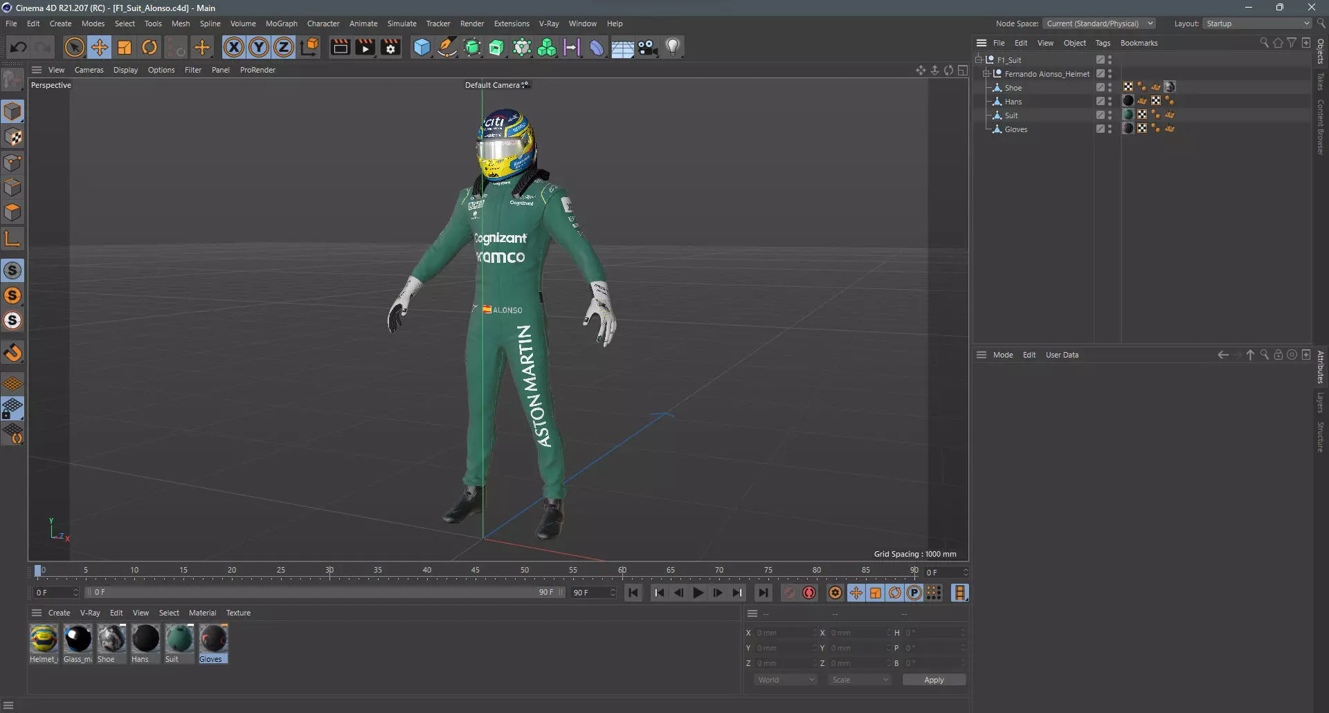Image resolution: width=1329 pixels, height=713 pixels.
Task: Toggle the Y axis lock
Action: (x=259, y=47)
